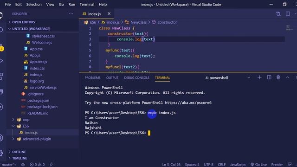Open index.css file
The image size is (297, 167).
tap(37, 68)
